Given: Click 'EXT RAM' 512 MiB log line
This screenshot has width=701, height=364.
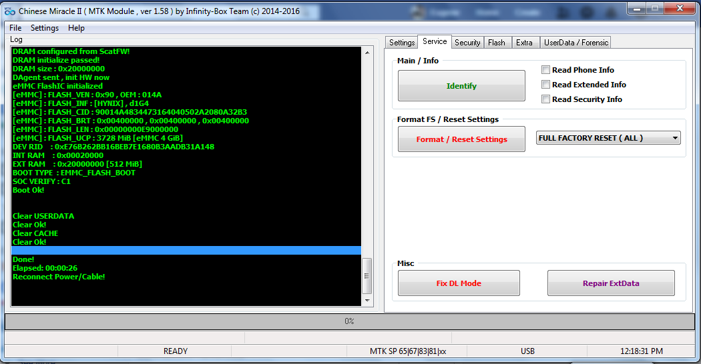Looking at the screenshot, I should point(77,164).
